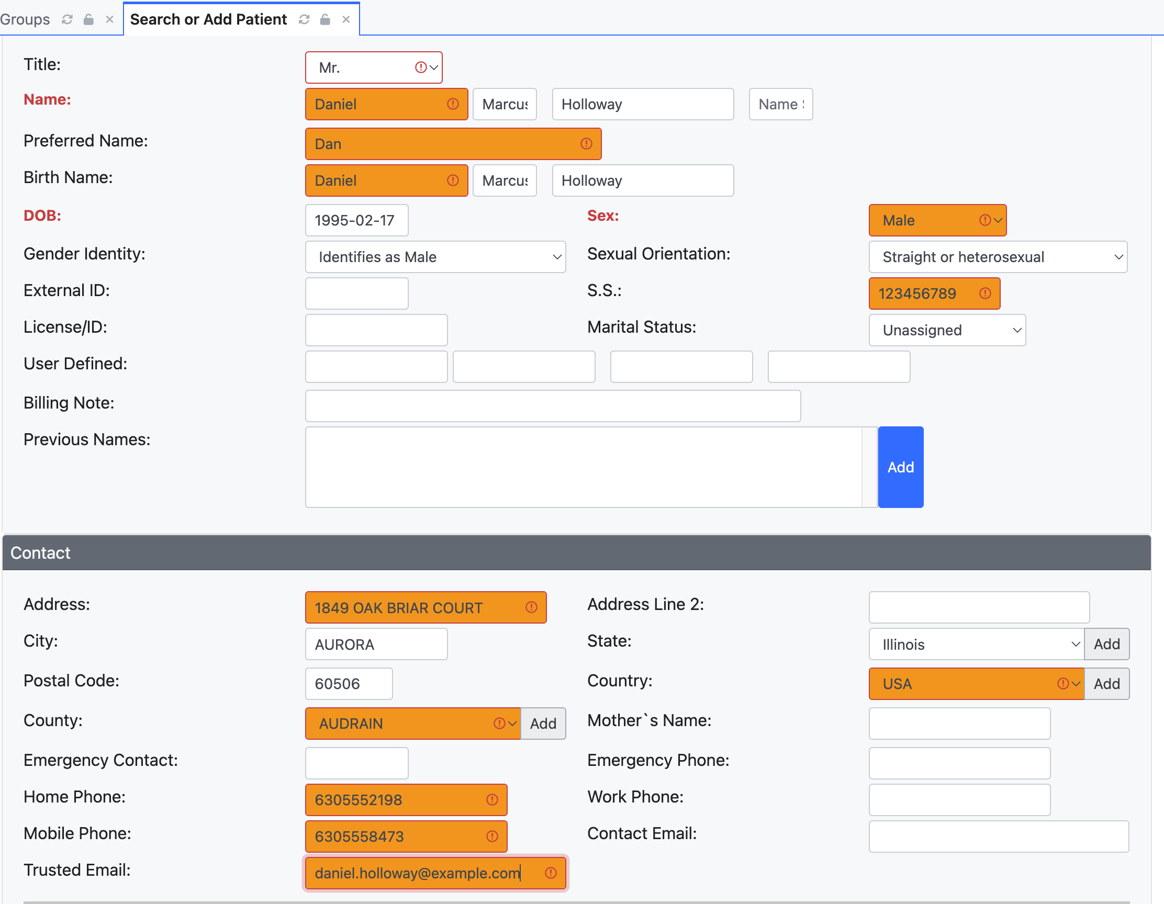Click lock icon on Groups tab
Screen dimensions: 1164x904
[88, 20]
